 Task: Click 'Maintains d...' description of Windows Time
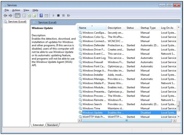click(x=115, y=108)
